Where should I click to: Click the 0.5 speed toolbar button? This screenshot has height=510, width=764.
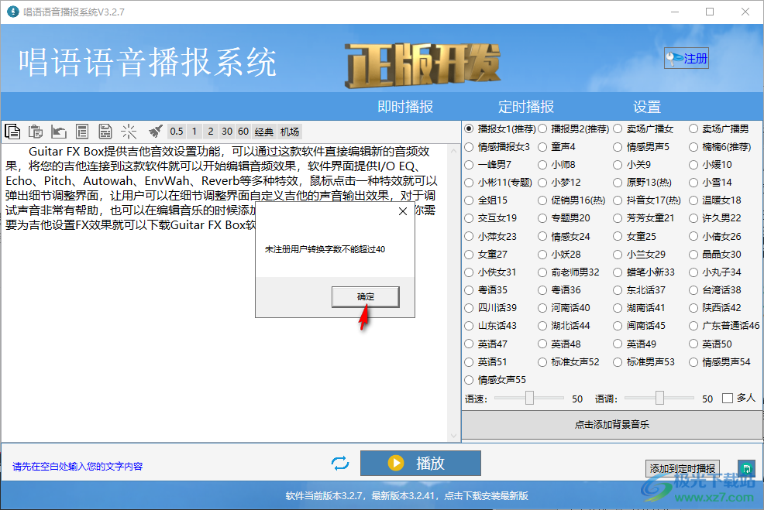click(x=176, y=131)
